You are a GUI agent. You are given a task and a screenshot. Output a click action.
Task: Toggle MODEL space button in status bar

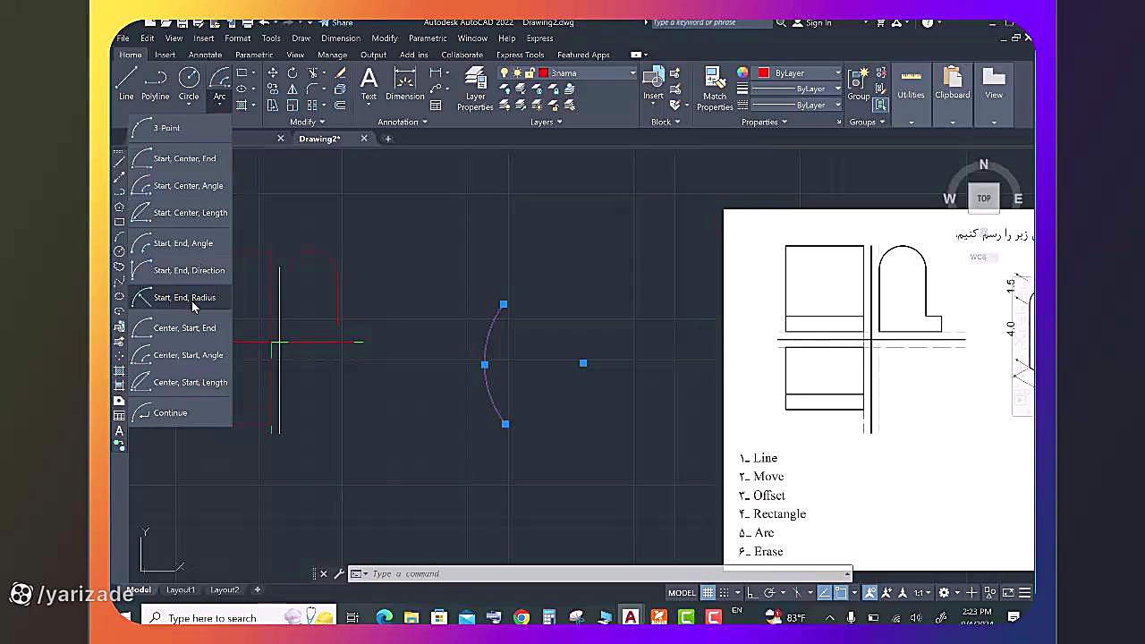click(682, 592)
